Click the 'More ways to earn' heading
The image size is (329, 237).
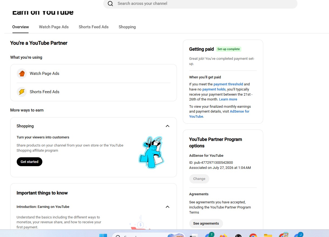click(x=27, y=110)
